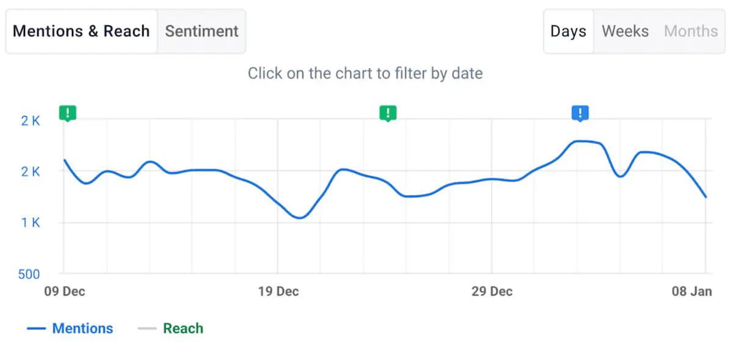Click the 19 Dec axis label
Viewport: 733px width, 347px height.
click(279, 292)
